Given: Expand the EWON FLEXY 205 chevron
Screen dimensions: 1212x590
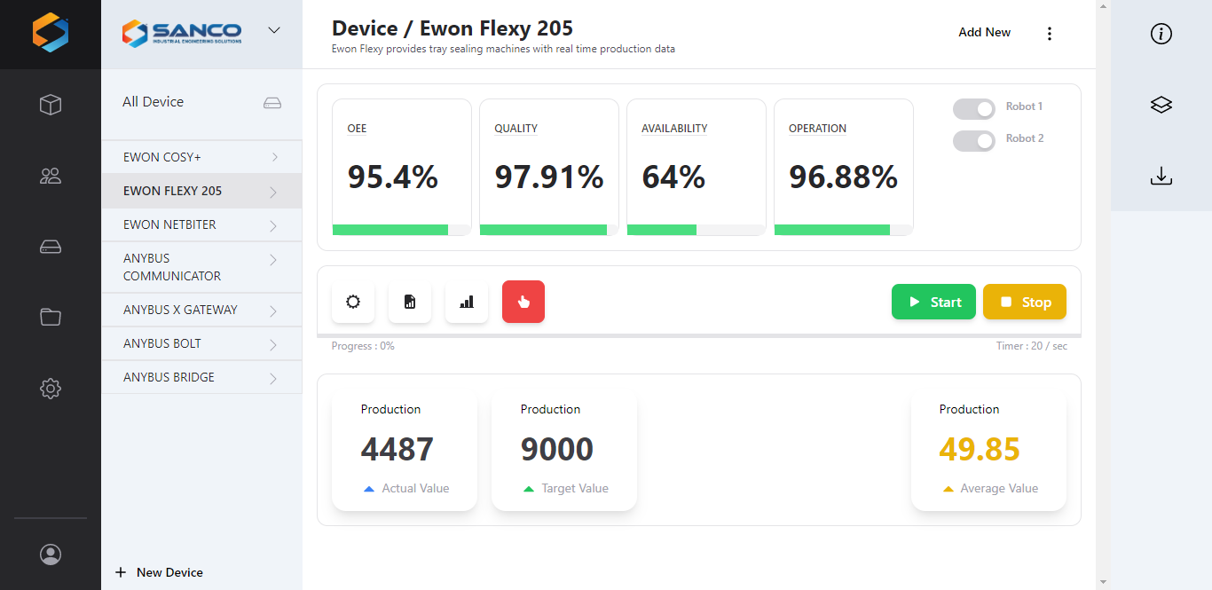Looking at the screenshot, I should tap(274, 192).
